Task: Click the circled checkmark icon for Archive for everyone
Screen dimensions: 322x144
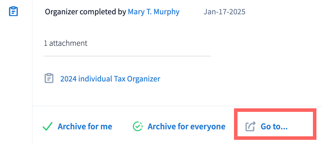Action: click(138, 126)
